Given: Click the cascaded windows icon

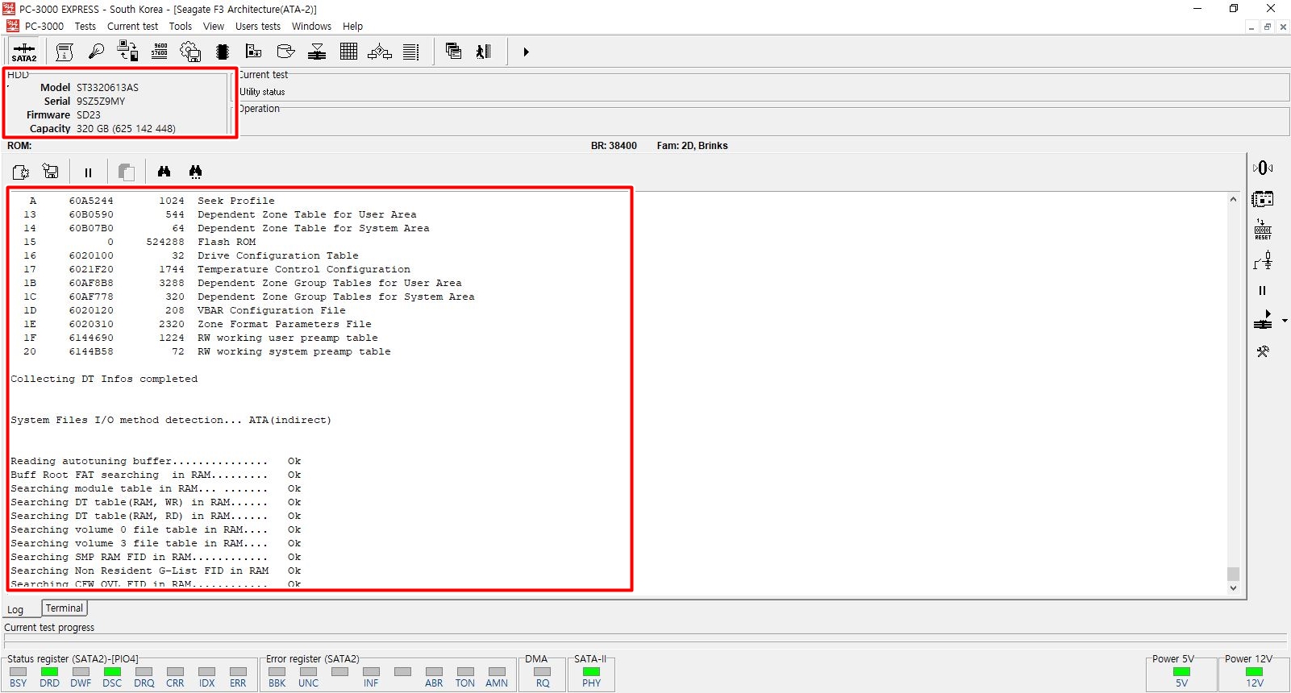Looking at the screenshot, I should [x=453, y=52].
